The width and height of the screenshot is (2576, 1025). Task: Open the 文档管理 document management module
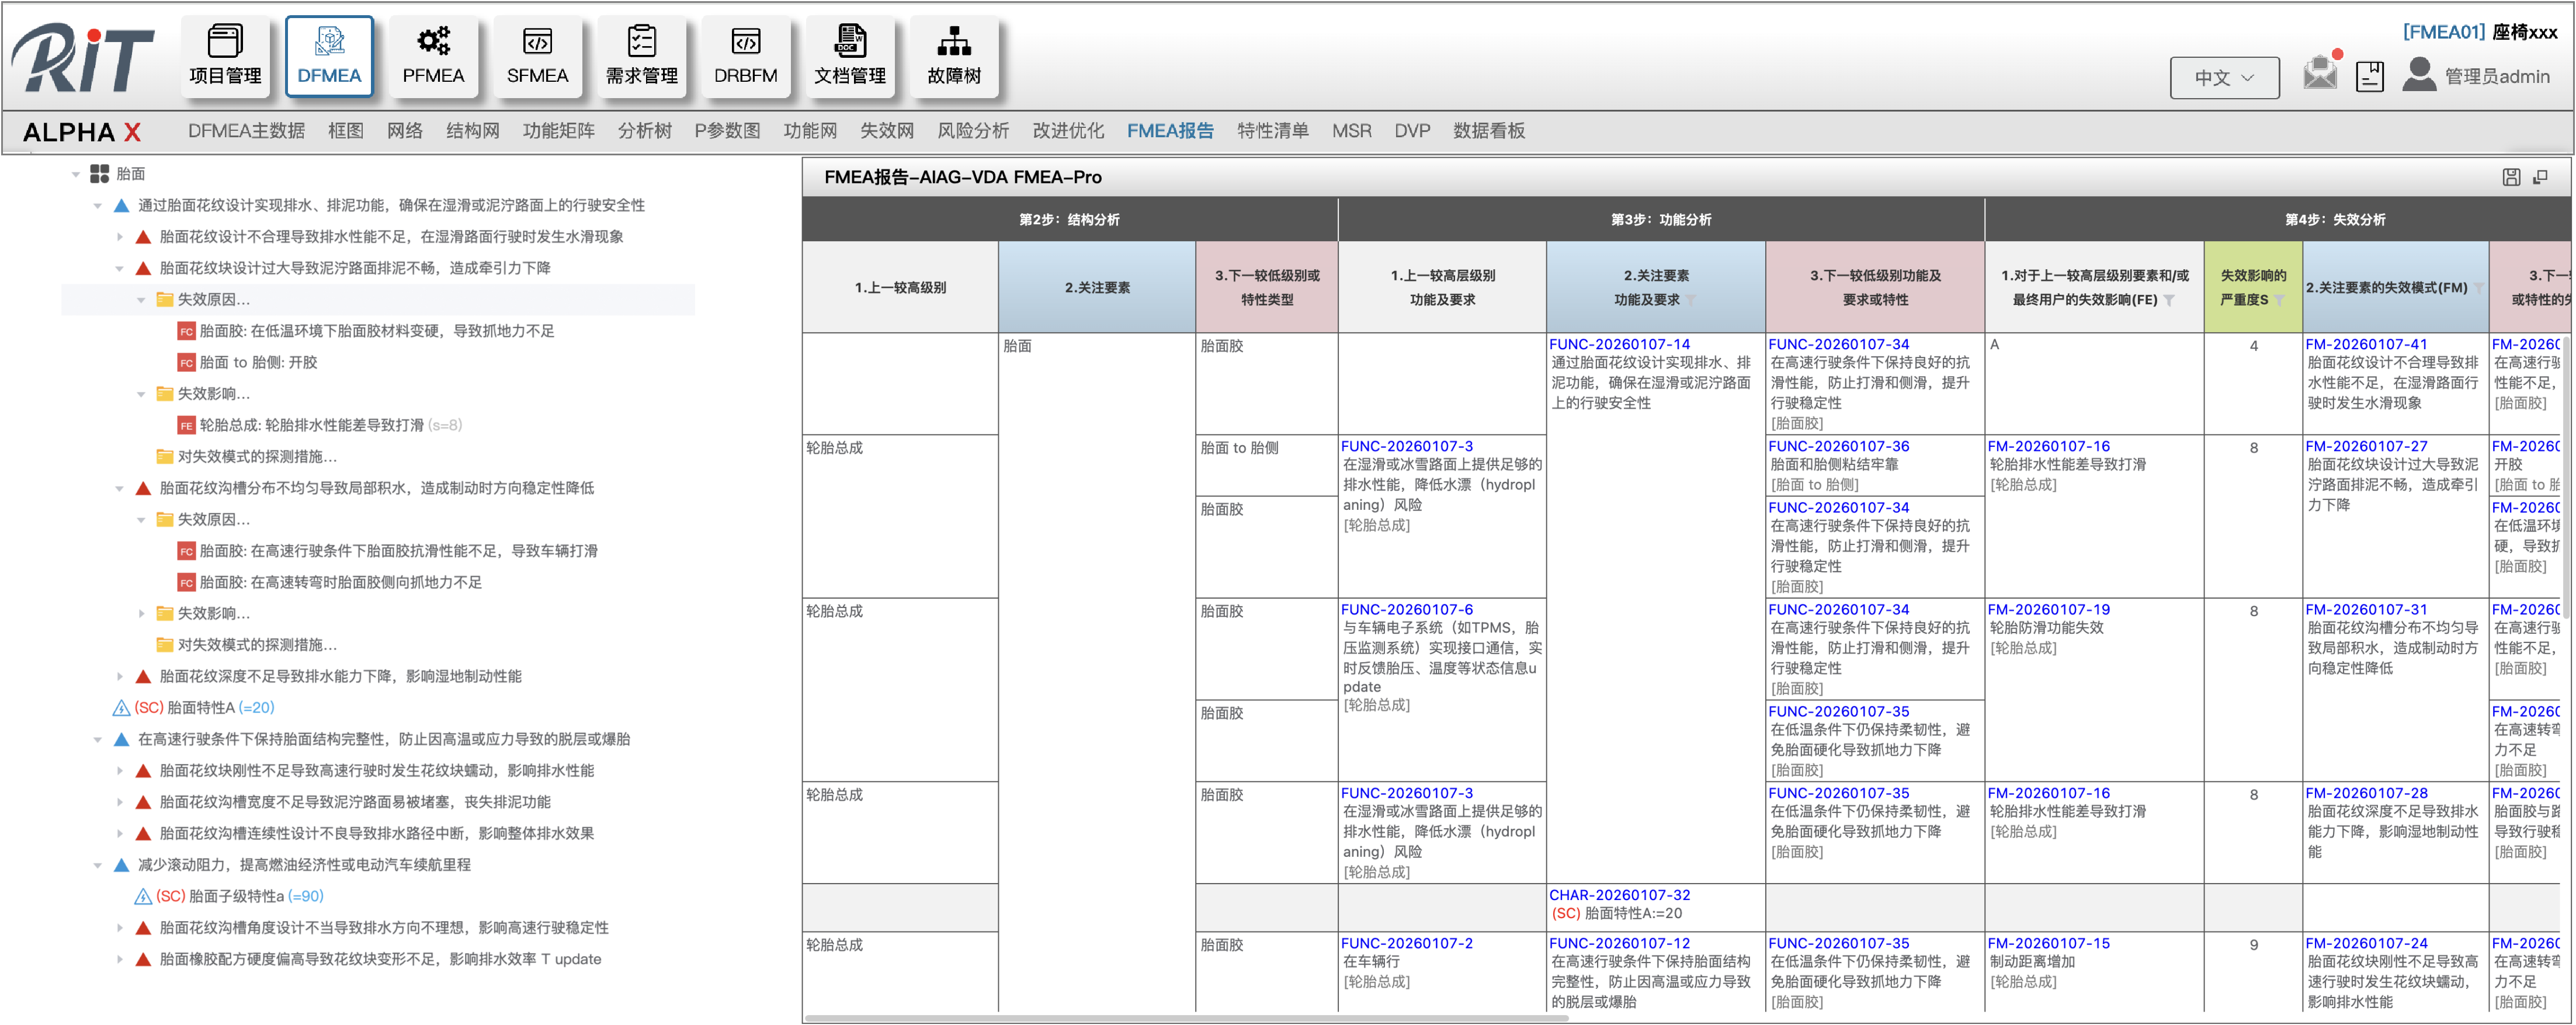coord(851,56)
